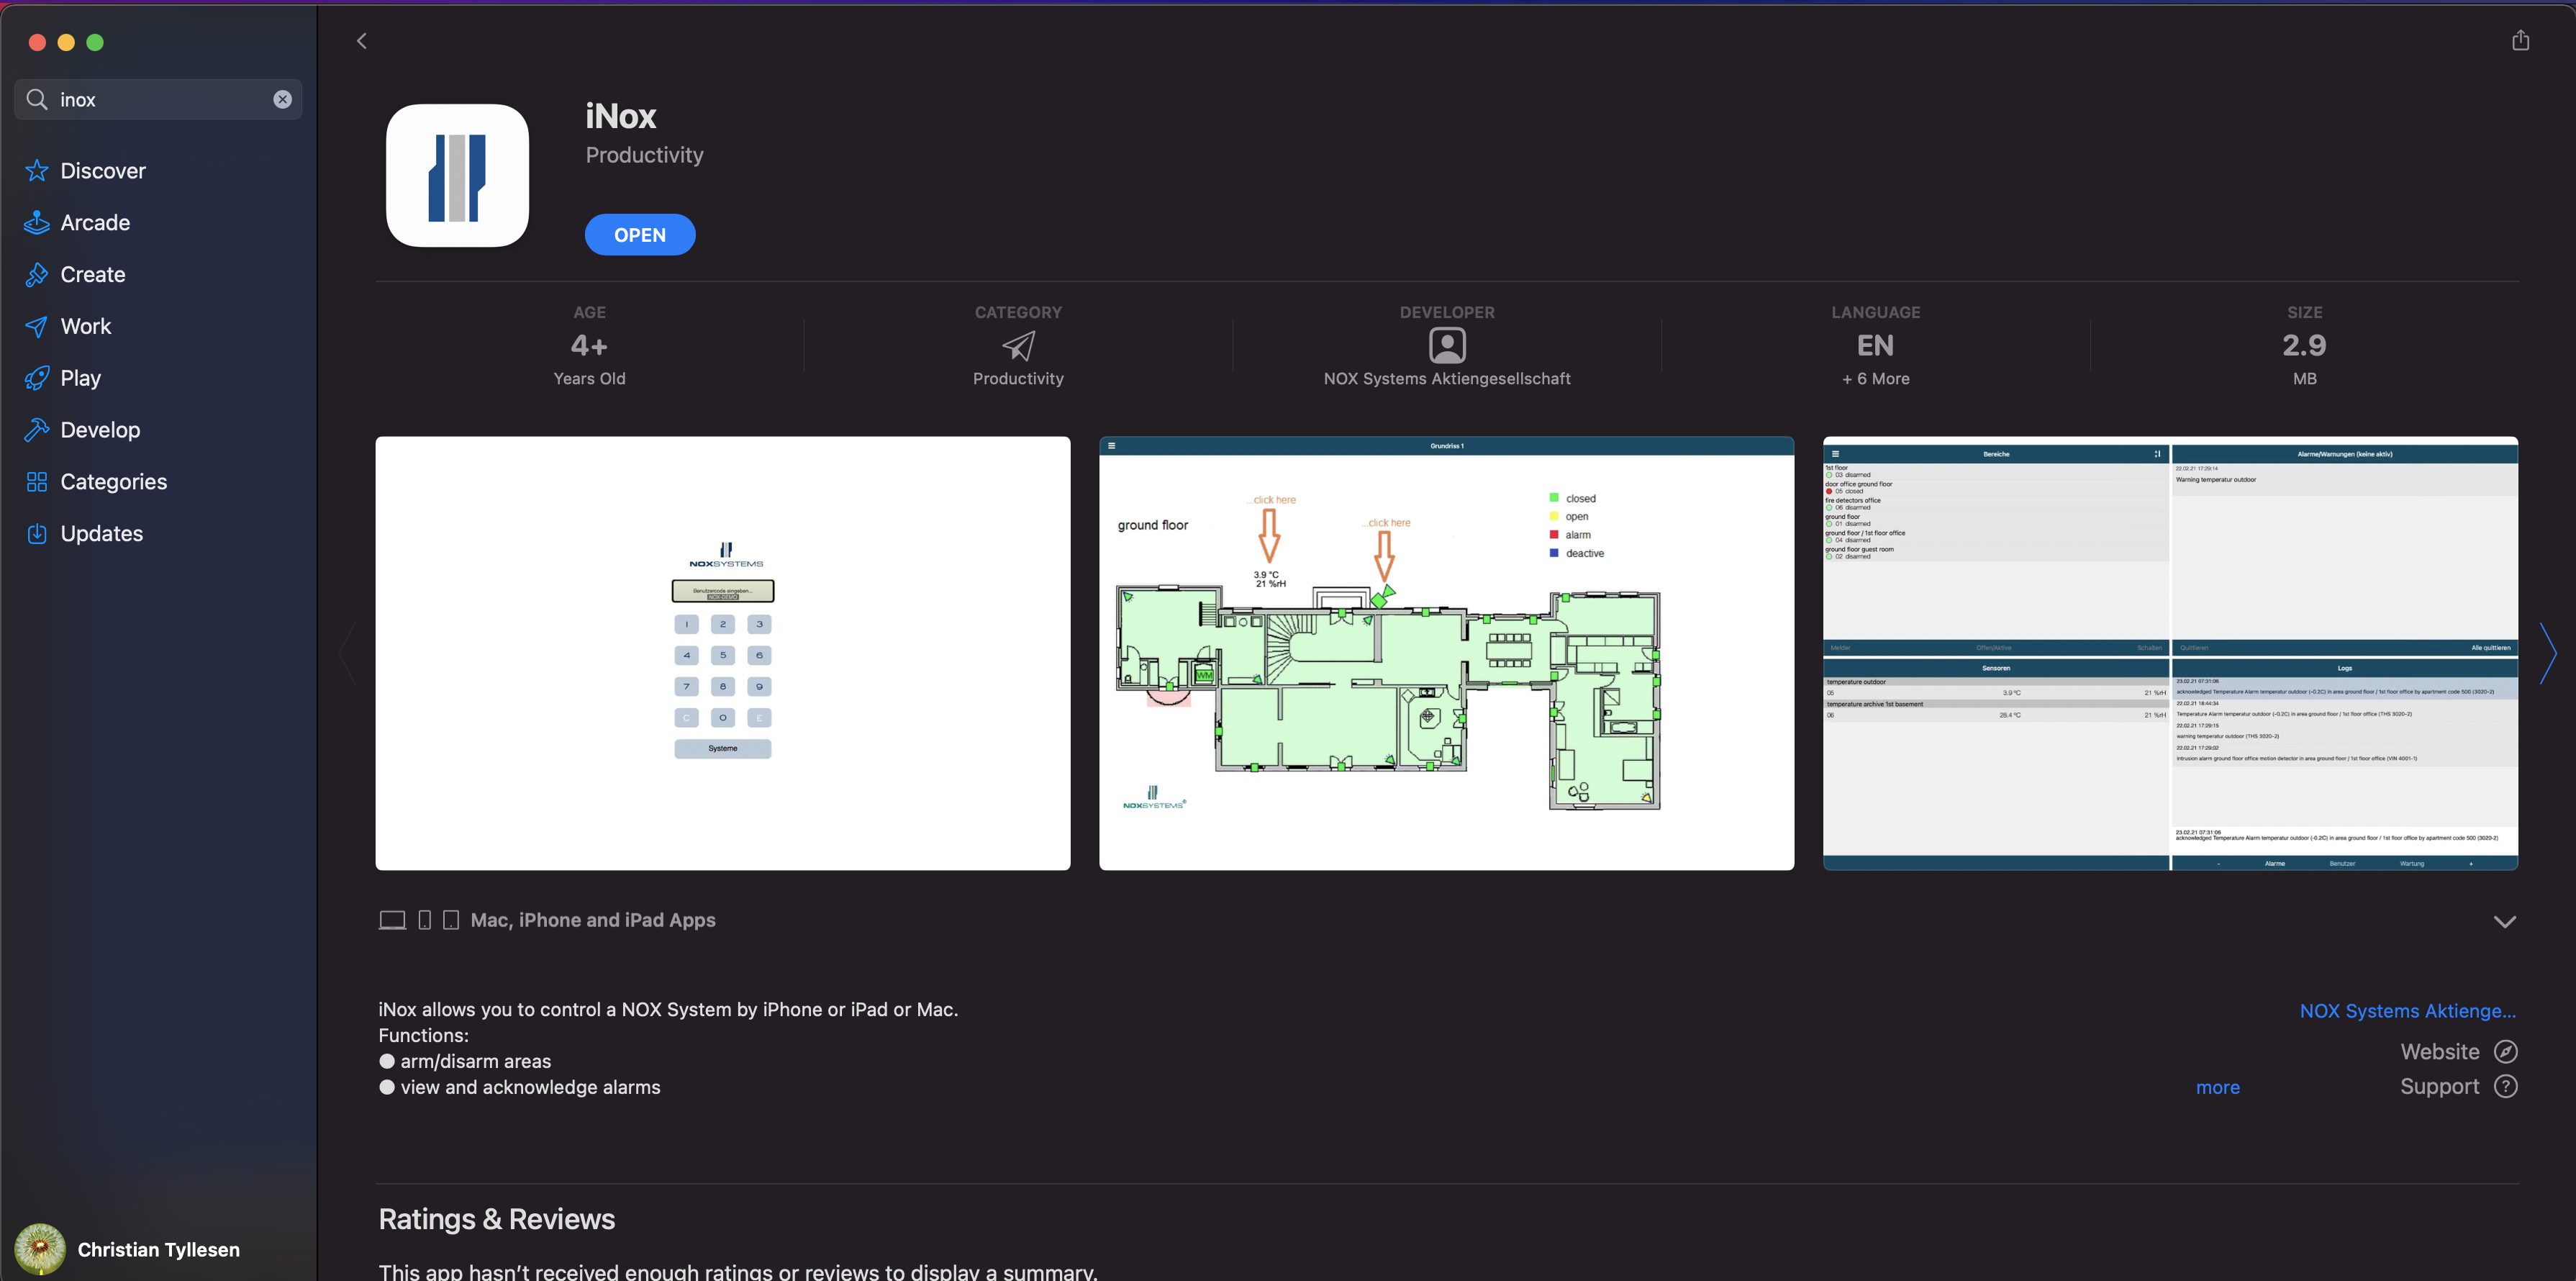Open the share icon at top right

click(2520, 40)
